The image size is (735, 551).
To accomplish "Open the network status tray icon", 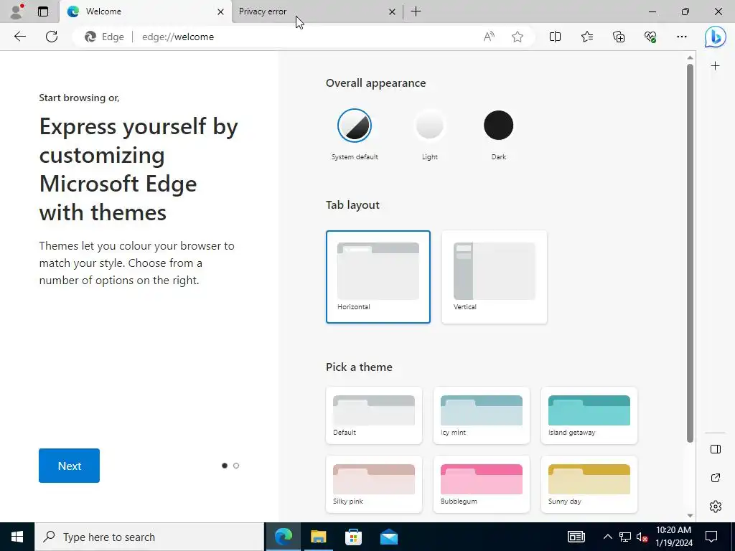I will [x=625, y=537].
